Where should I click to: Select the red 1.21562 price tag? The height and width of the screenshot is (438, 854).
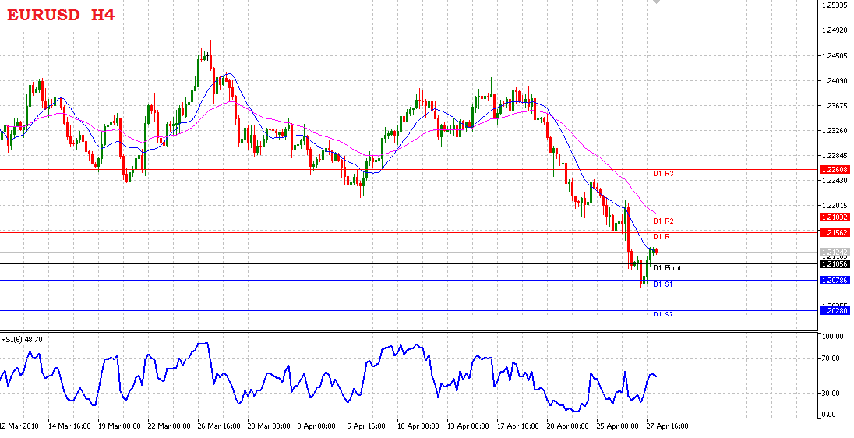[835, 232]
